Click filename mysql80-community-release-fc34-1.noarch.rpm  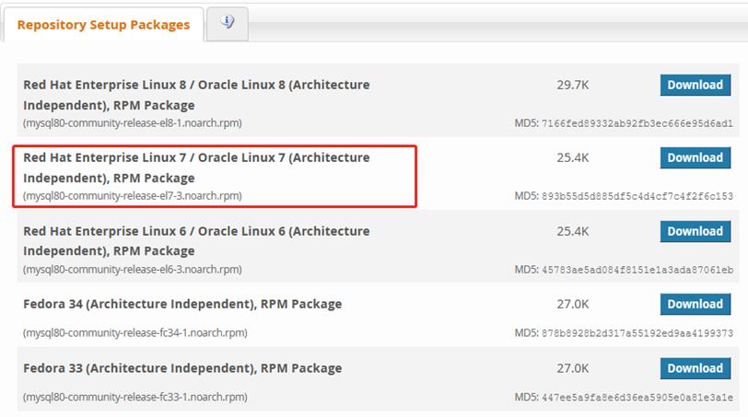[135, 332]
